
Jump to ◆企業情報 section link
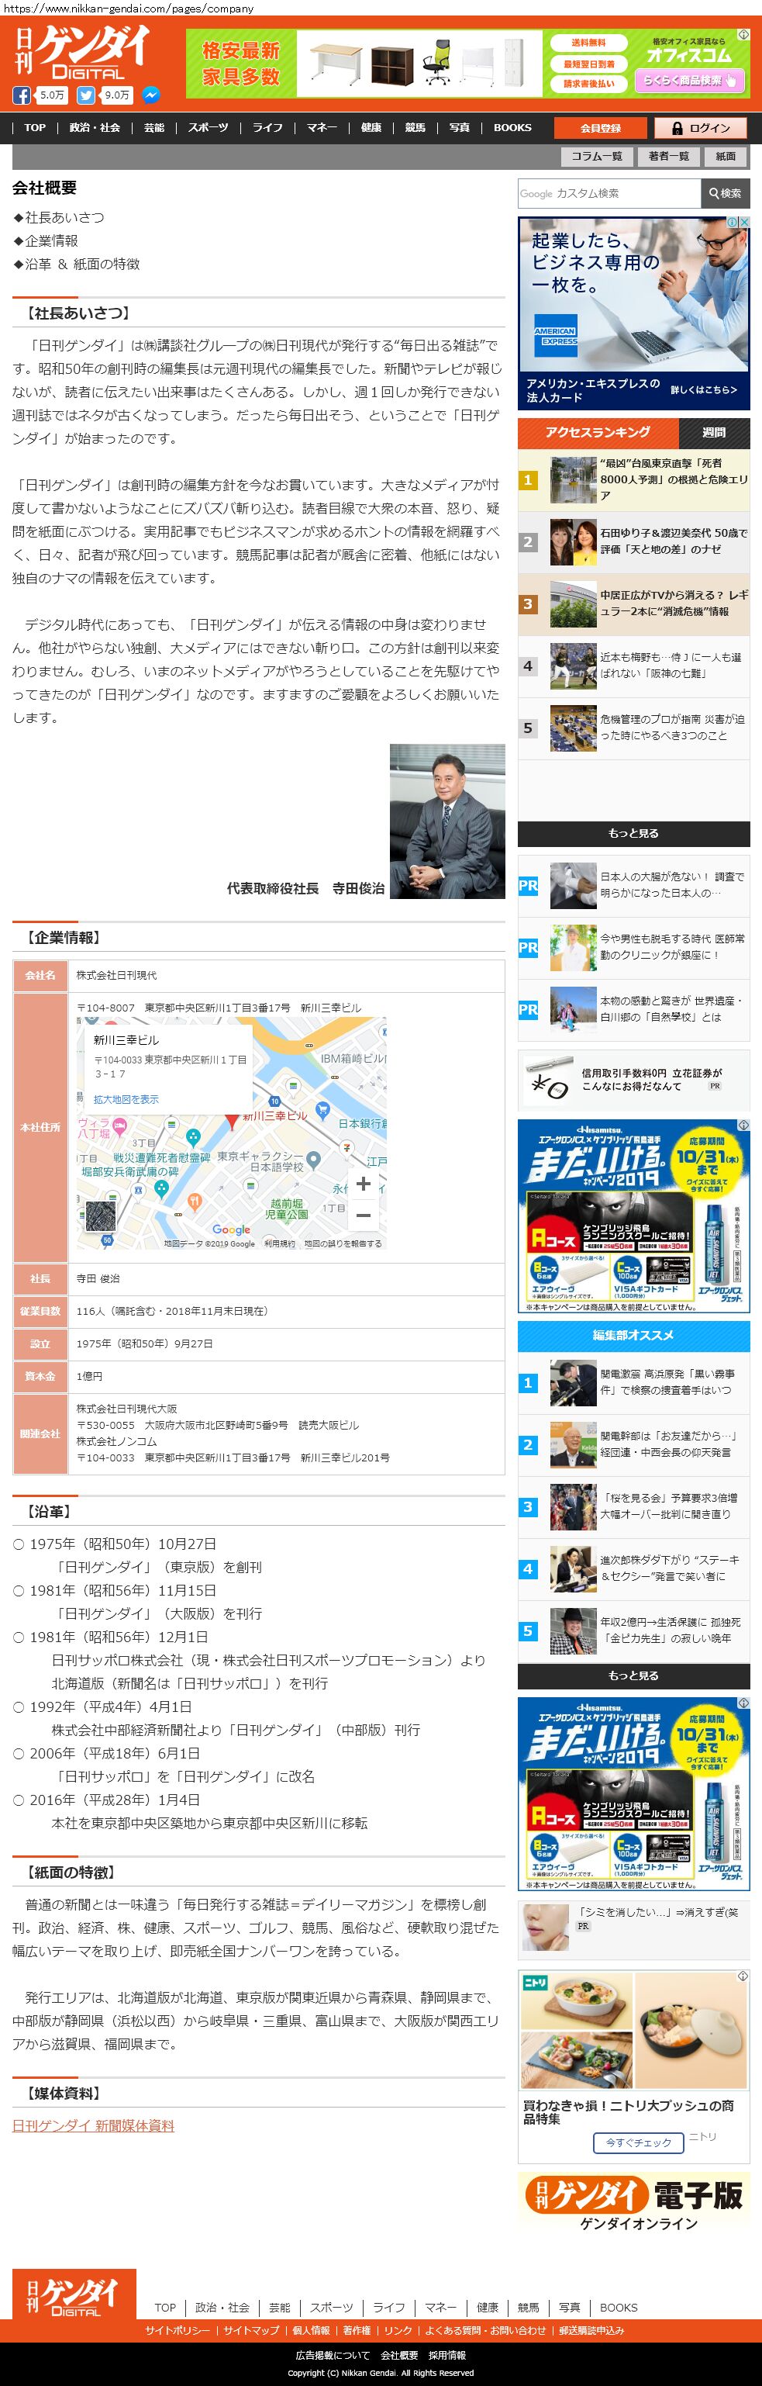(46, 240)
